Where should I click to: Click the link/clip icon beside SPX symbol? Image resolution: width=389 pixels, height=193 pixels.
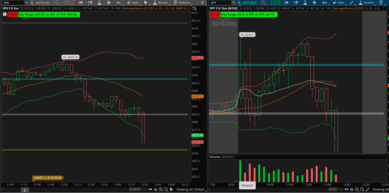tap(32, 3)
